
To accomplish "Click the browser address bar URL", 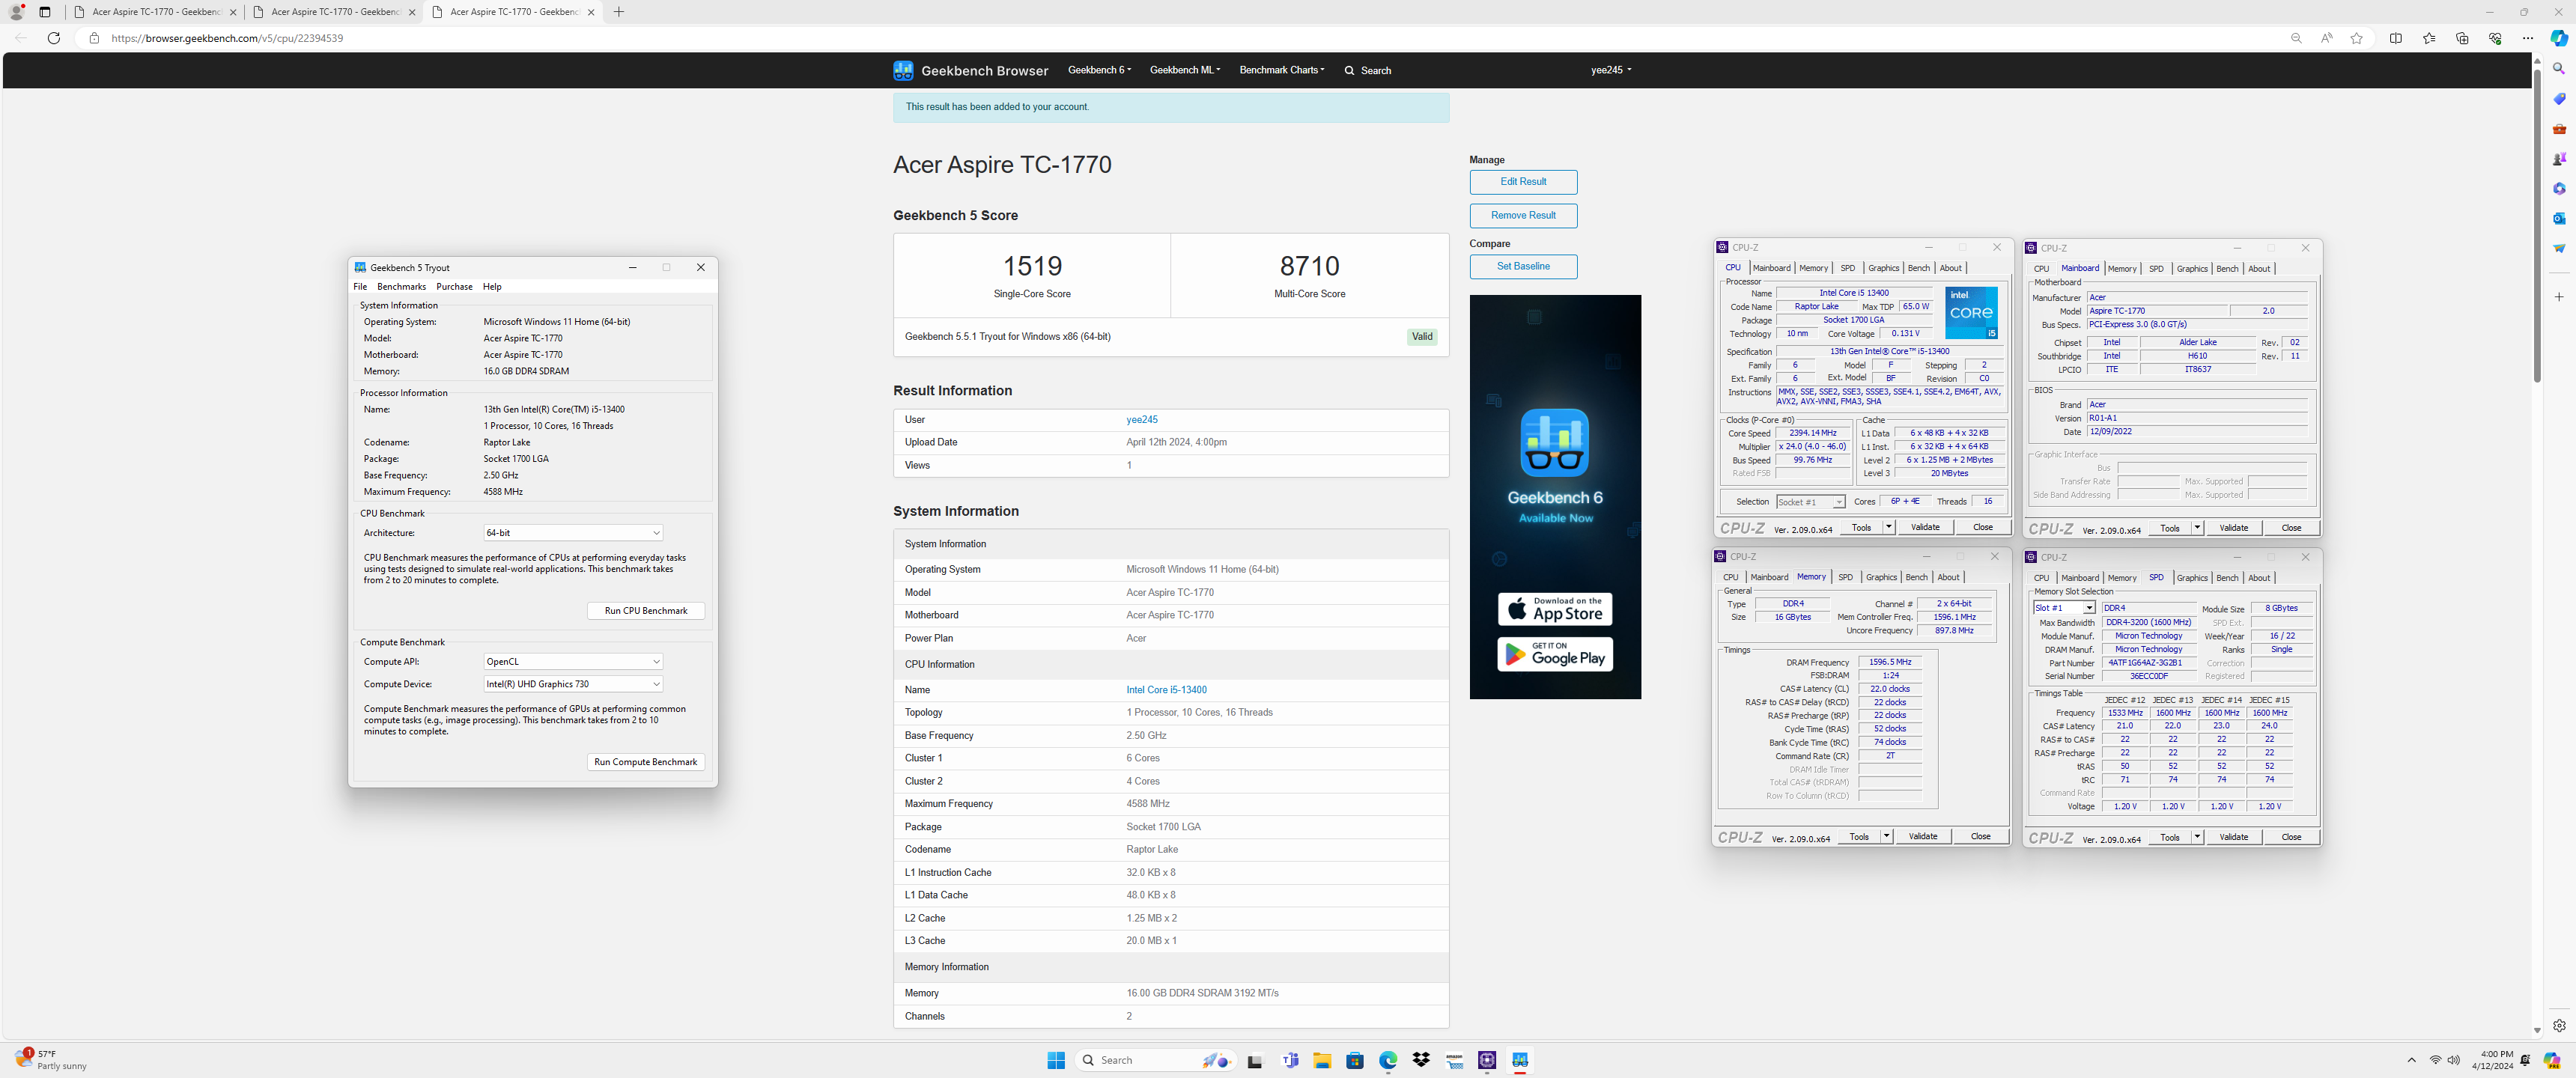I will click(227, 38).
